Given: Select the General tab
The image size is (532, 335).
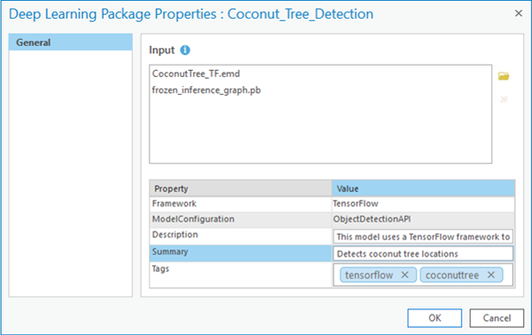Looking at the screenshot, I should 71,43.
